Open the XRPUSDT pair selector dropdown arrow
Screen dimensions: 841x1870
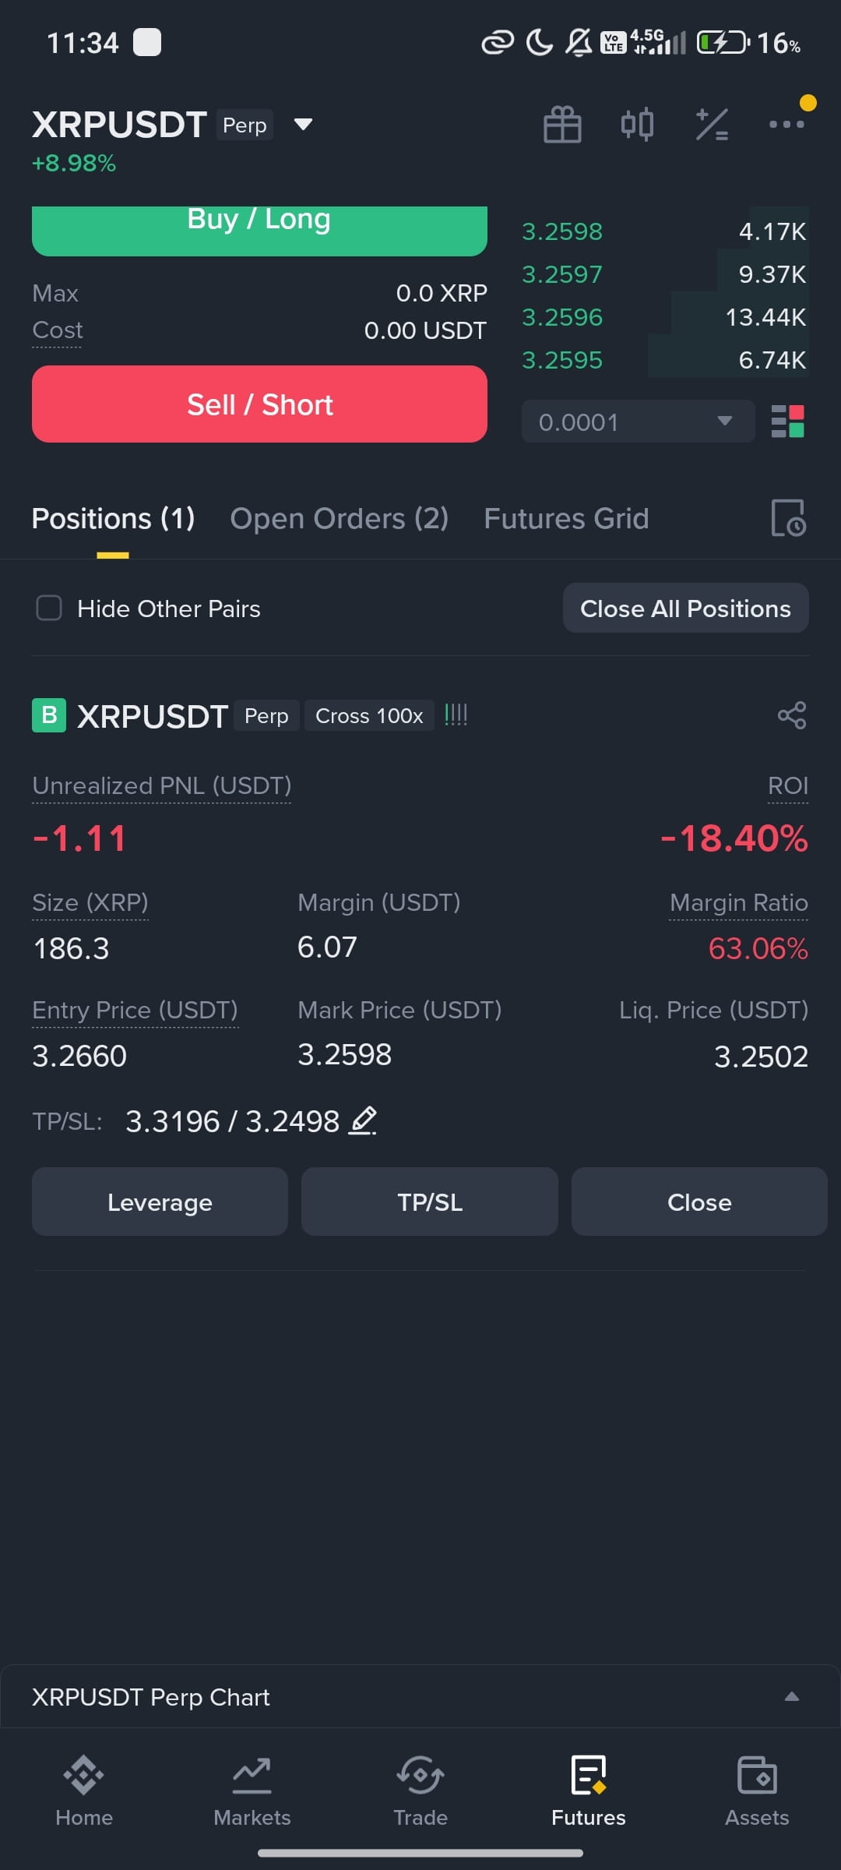303,124
